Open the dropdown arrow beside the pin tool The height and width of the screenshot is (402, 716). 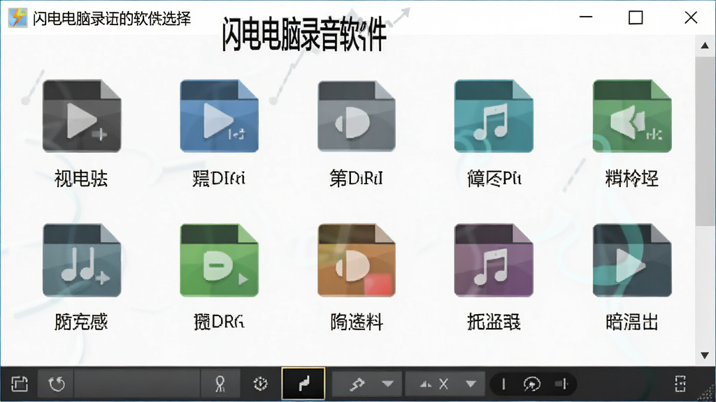pyautogui.click(x=388, y=384)
